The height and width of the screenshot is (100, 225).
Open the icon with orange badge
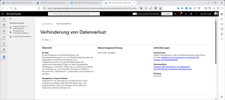(x=181, y=14)
